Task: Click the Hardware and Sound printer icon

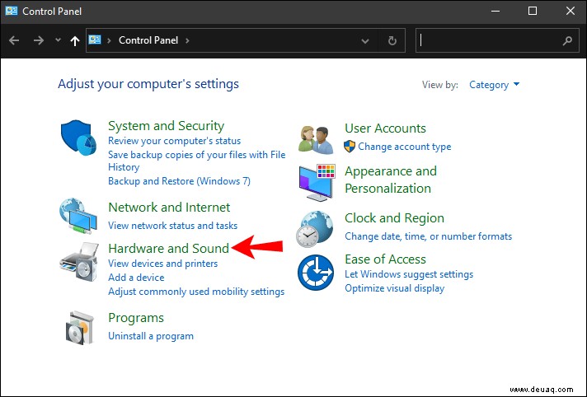Action: (79, 262)
